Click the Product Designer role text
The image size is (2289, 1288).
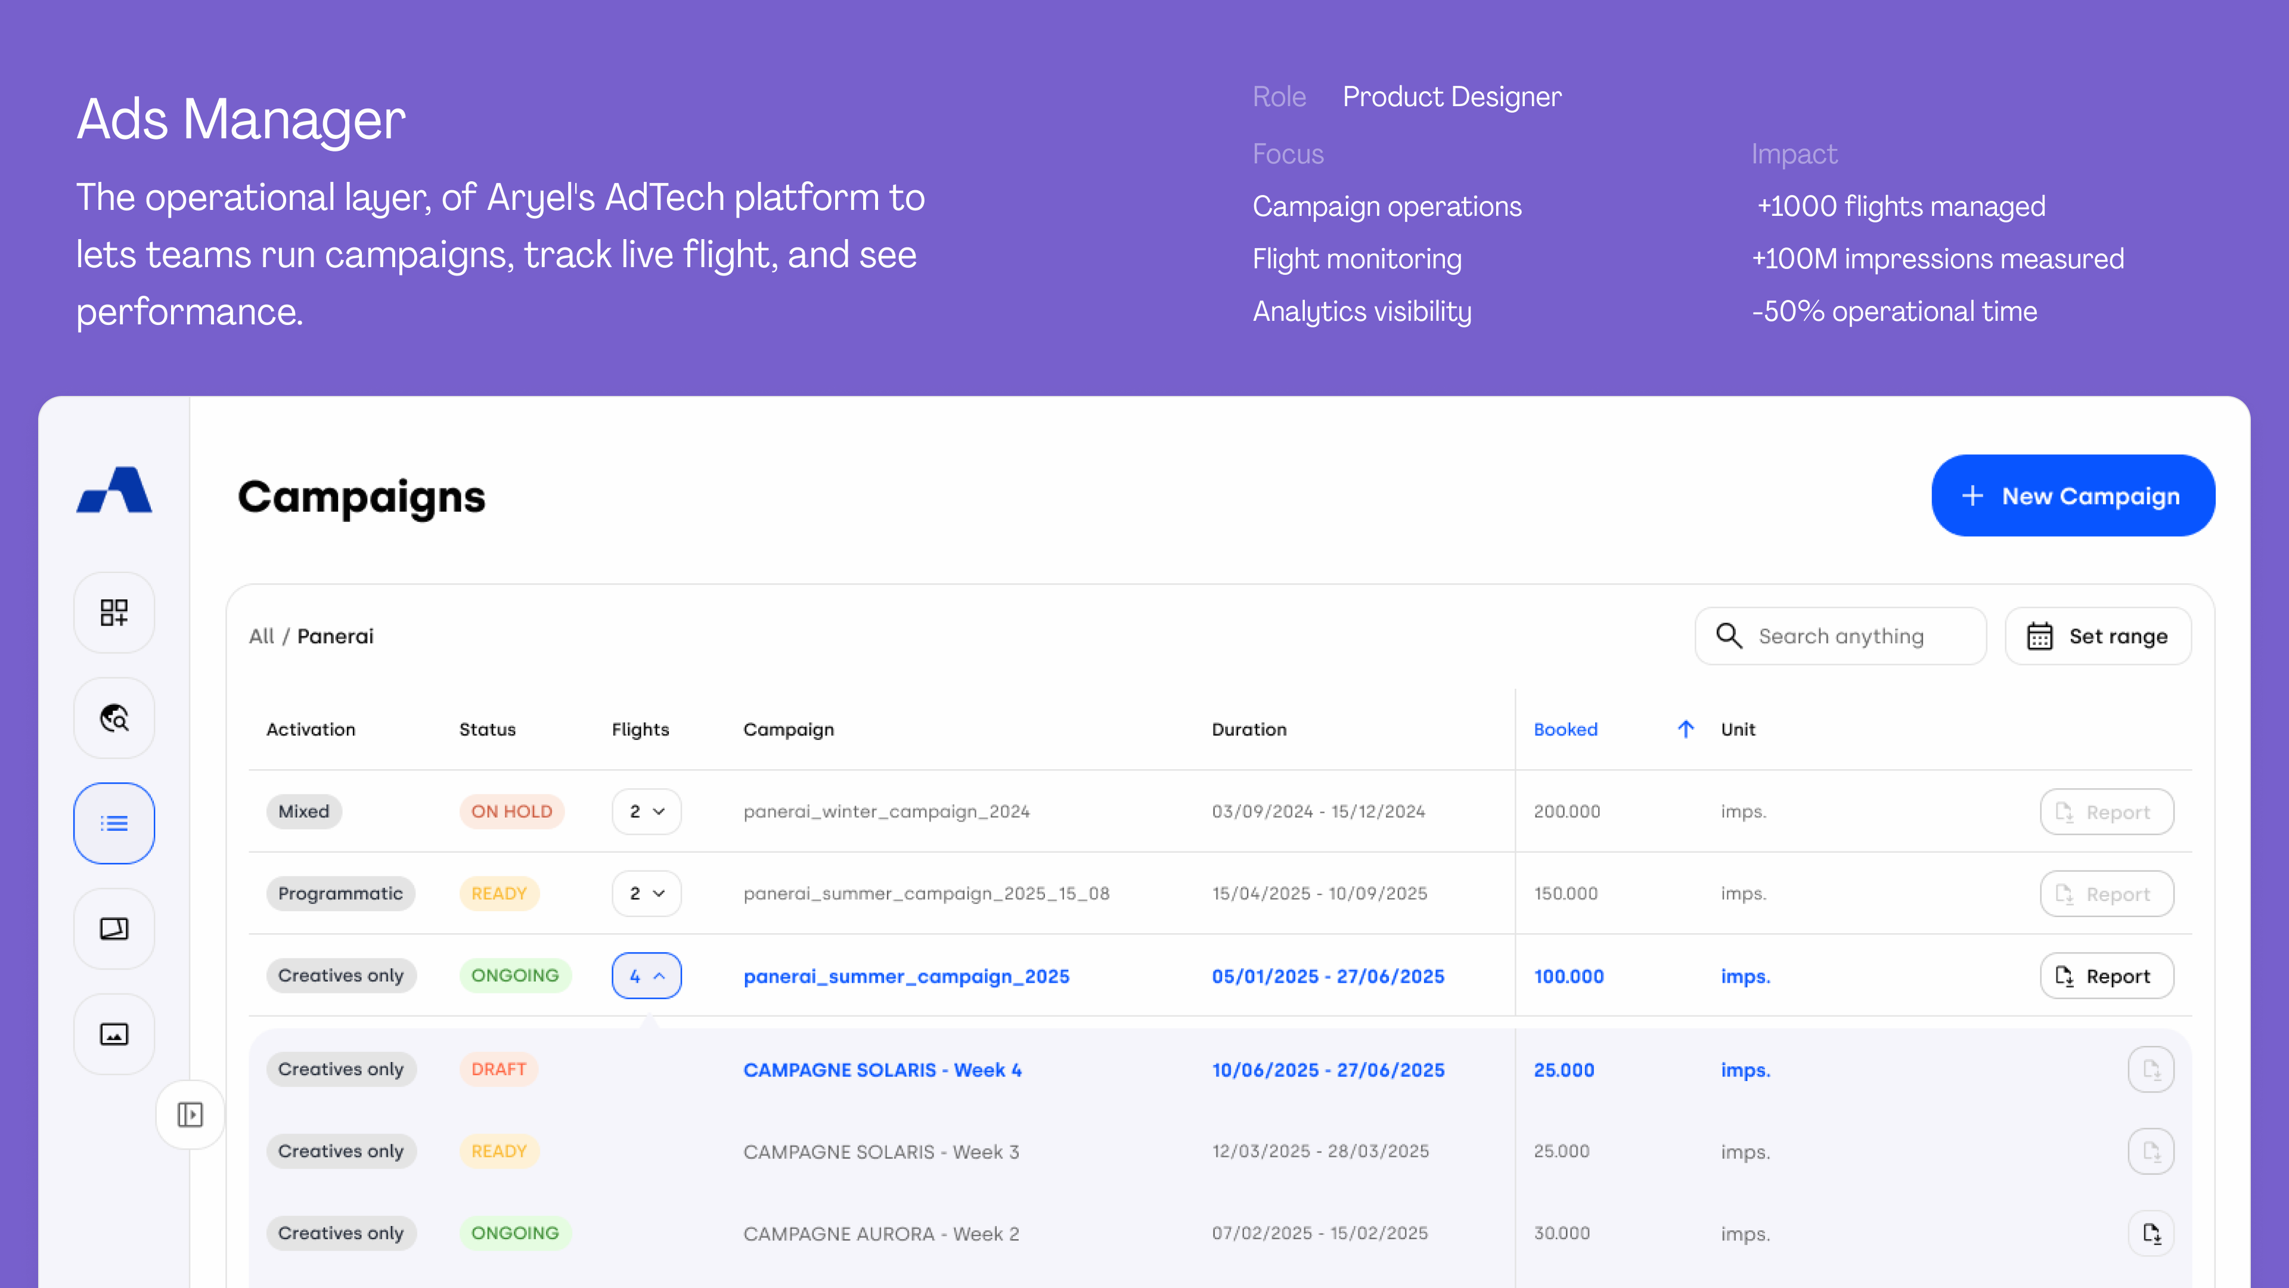pos(1452,96)
